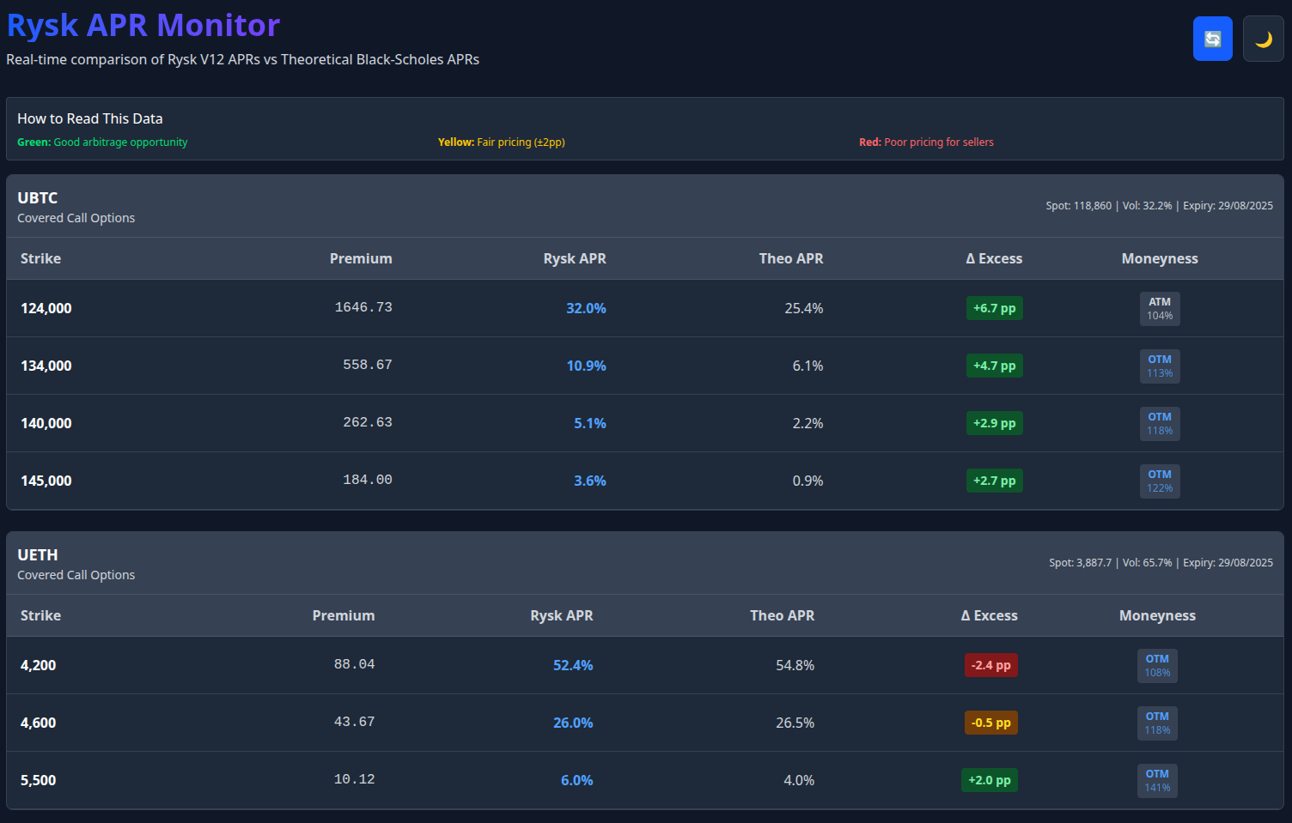Click the premium value 558.67
1292x823 pixels.
tap(368, 365)
